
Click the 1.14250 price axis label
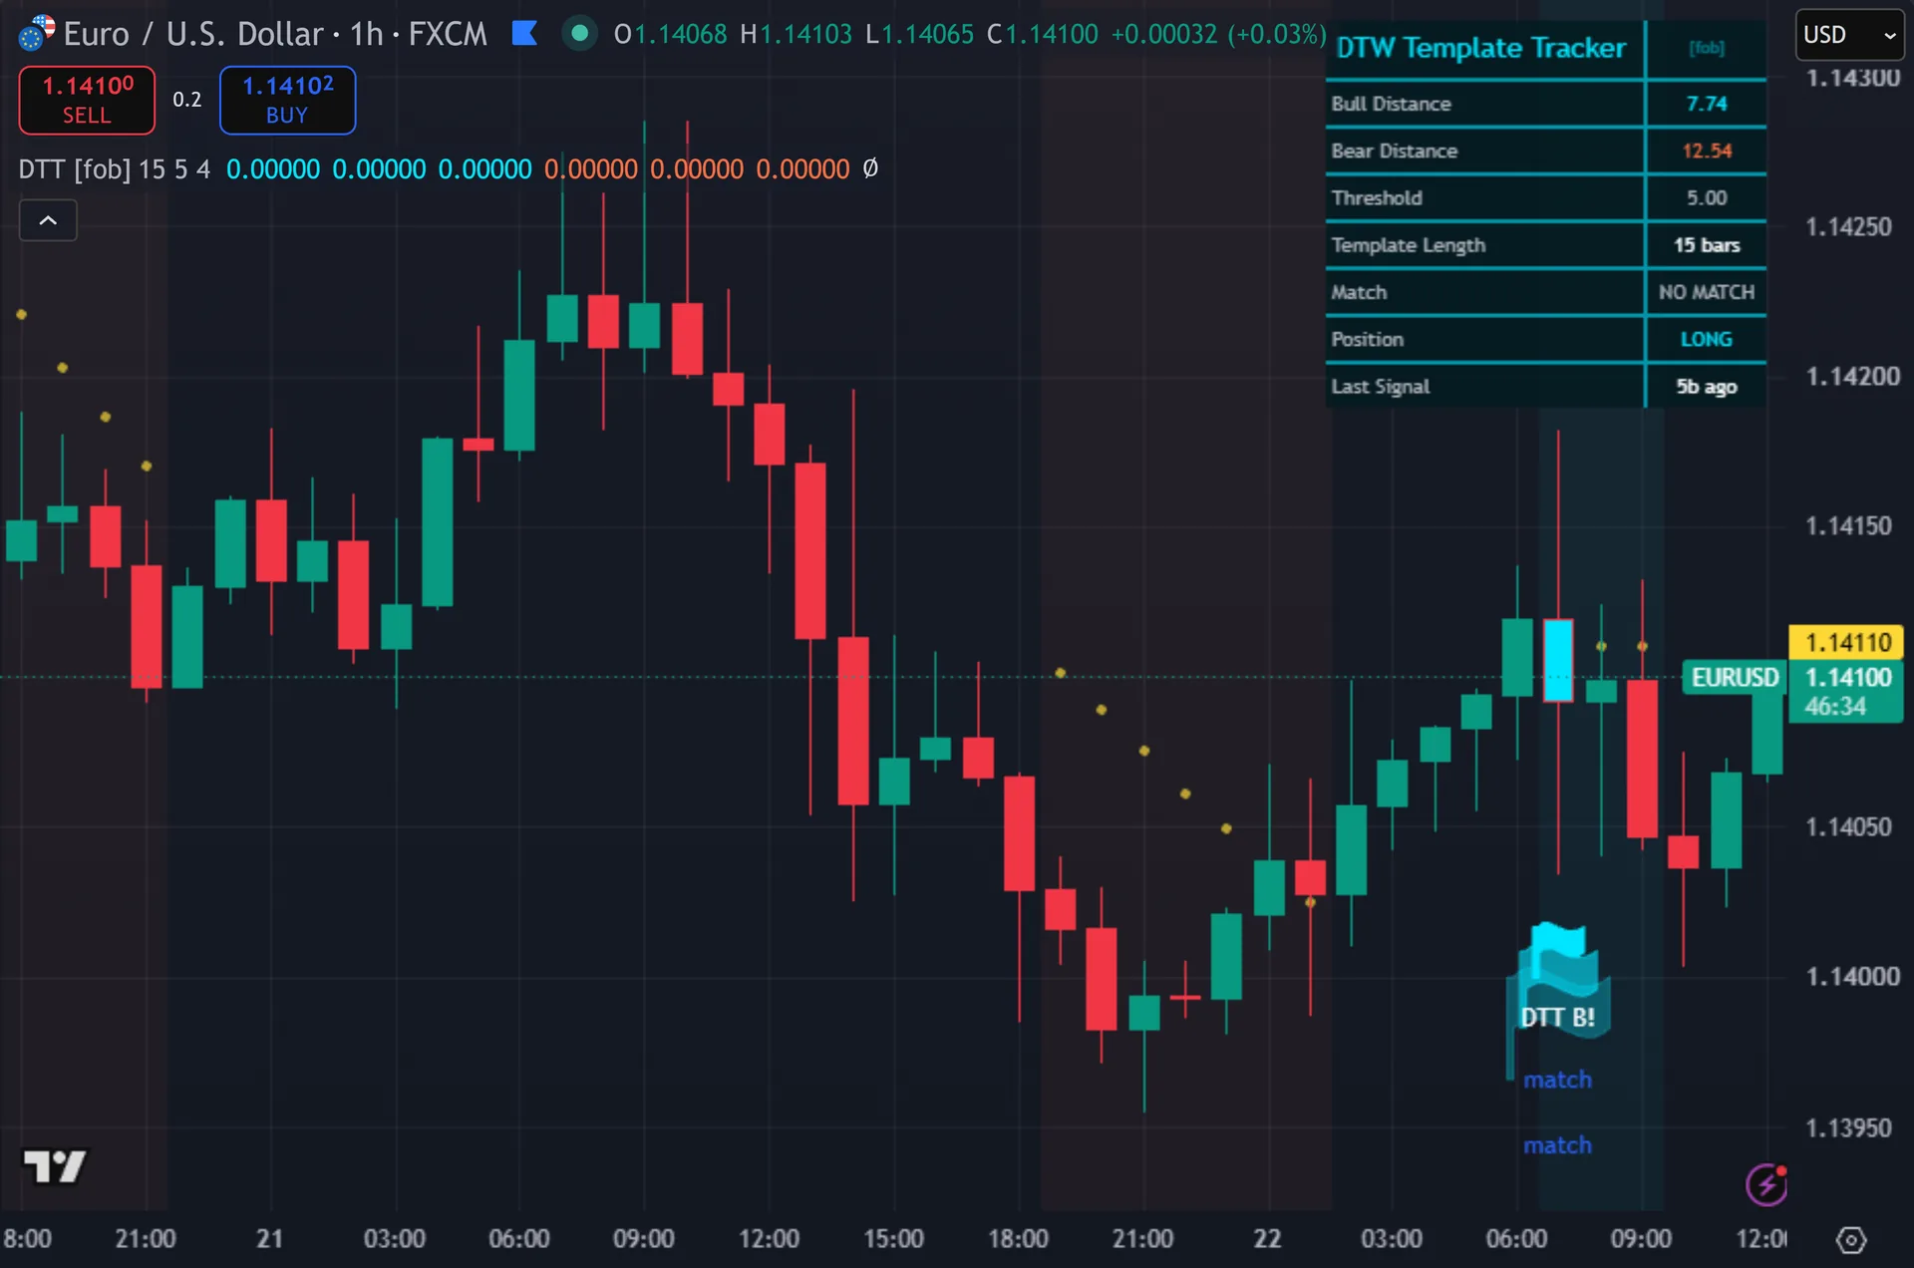tap(1848, 227)
